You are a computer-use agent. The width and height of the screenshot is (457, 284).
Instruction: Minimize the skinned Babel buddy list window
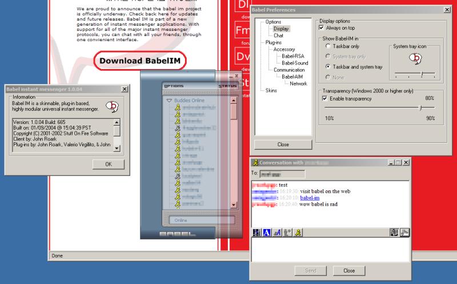point(231,77)
